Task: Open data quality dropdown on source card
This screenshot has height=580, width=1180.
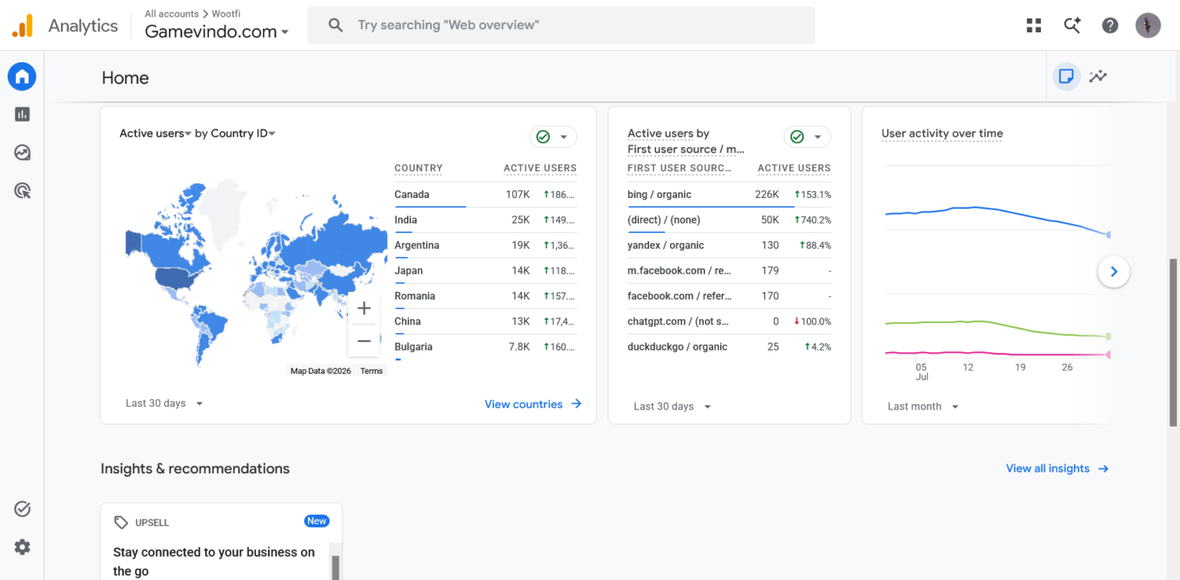Action: [x=807, y=137]
